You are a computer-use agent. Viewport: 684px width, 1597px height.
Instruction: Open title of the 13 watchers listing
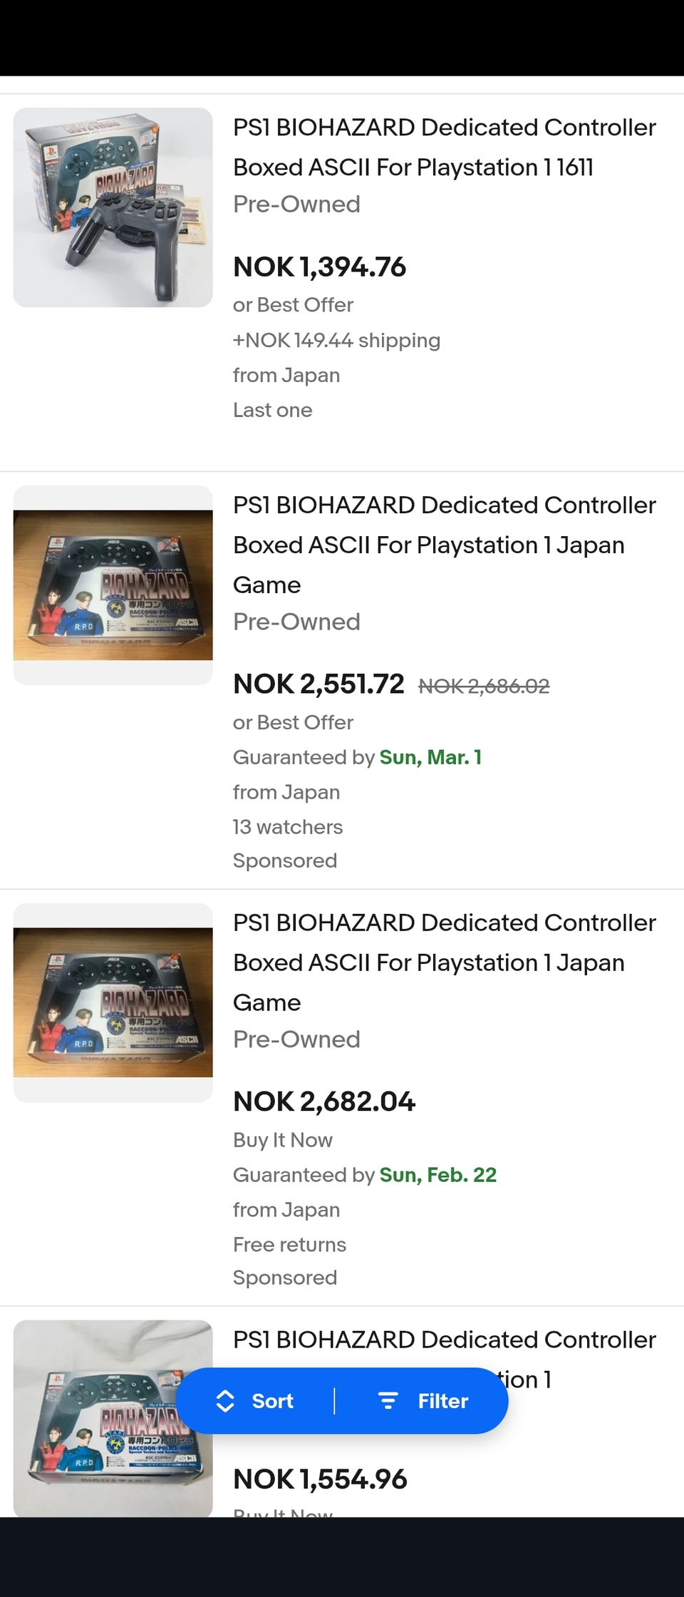(x=444, y=545)
